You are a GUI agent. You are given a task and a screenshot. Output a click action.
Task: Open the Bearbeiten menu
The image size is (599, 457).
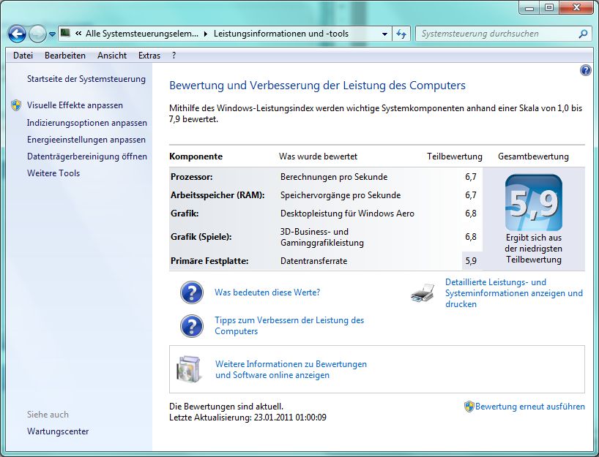pos(65,56)
